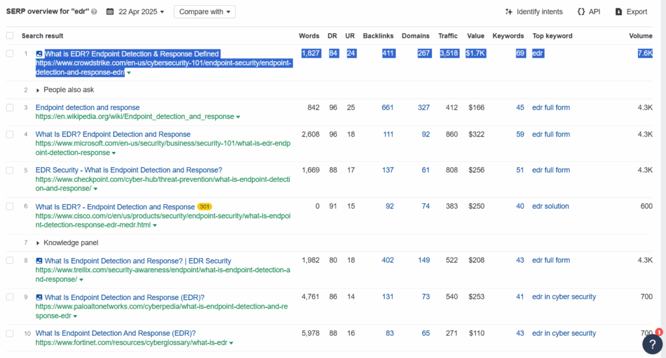This screenshot has width=666, height=358.
Task: Open the EDR Security Check Point result link
Action: click(129, 170)
